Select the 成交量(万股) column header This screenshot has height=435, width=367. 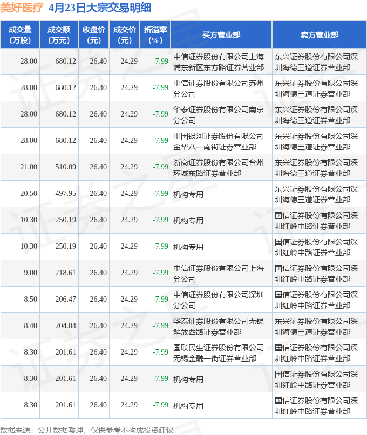tap(20, 35)
